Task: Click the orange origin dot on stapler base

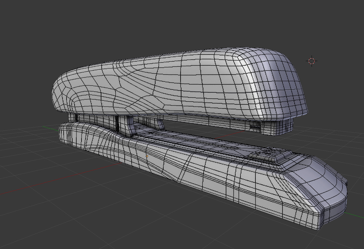Action: [147, 156]
